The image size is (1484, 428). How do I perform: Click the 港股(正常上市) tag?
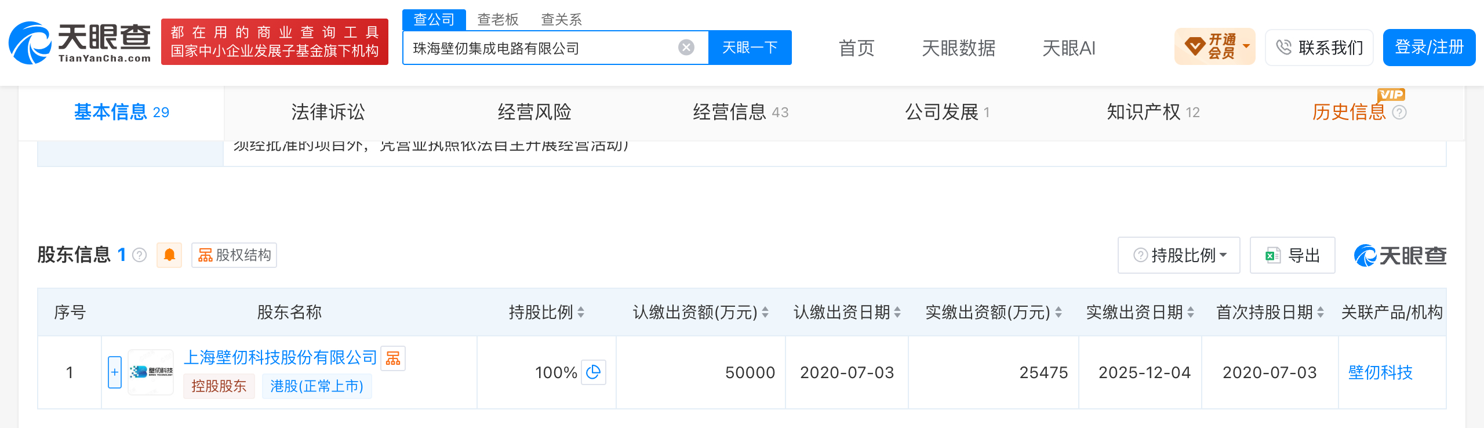pos(317,386)
